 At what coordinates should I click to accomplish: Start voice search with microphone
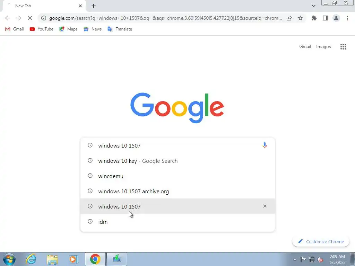pos(265,145)
